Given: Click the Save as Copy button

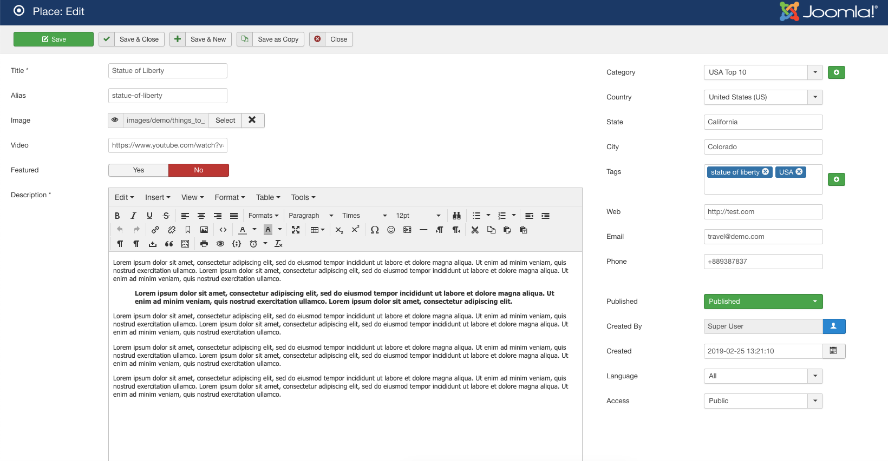Looking at the screenshot, I should click(x=278, y=39).
